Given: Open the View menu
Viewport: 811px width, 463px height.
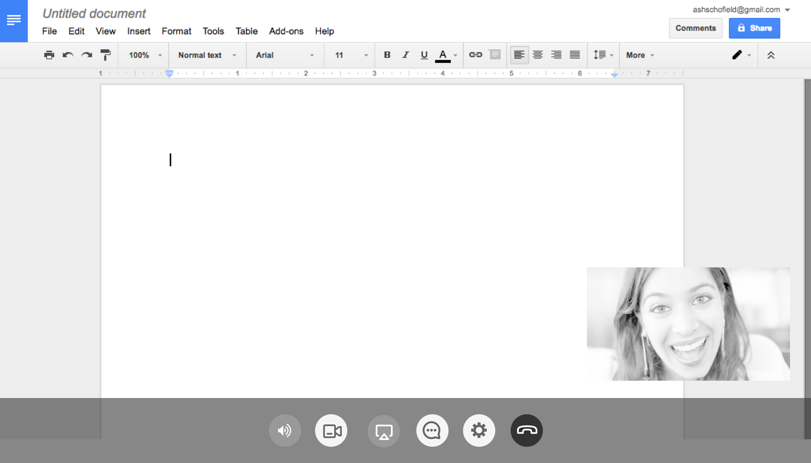Looking at the screenshot, I should pos(106,31).
